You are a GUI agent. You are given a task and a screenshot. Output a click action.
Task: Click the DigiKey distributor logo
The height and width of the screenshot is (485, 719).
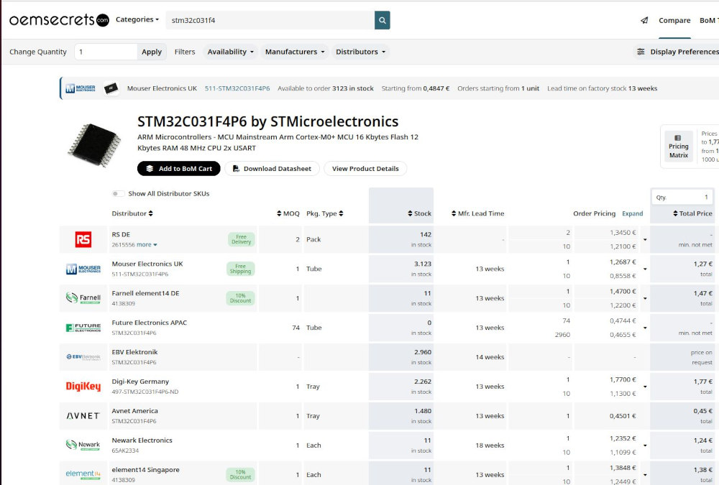[83, 387]
